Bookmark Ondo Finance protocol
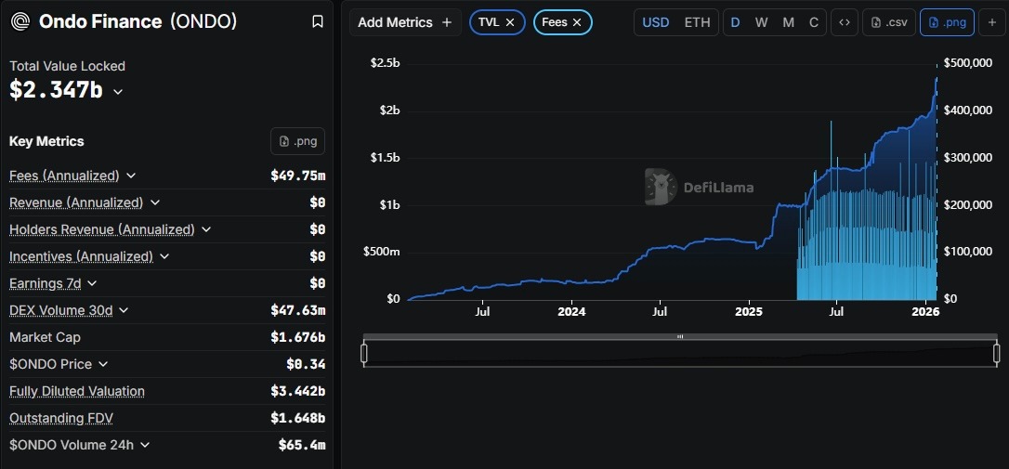1009x469 pixels. tap(318, 21)
